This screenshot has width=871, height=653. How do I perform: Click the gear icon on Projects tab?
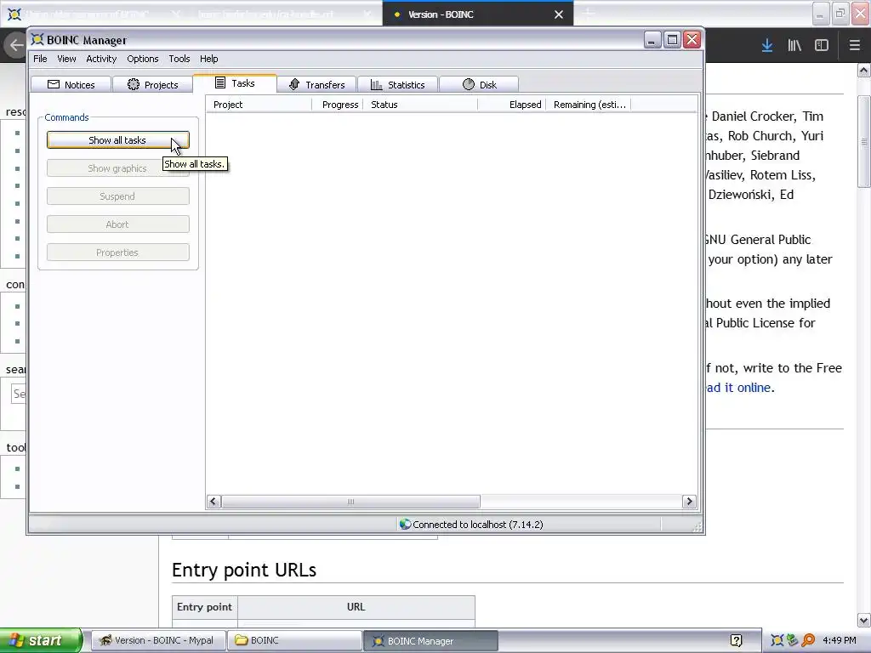(134, 84)
